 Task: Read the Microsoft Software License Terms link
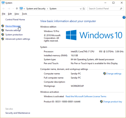click(86, 96)
